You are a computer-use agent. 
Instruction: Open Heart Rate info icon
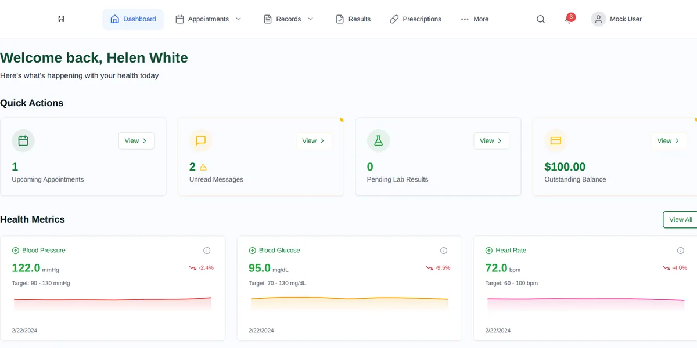click(681, 251)
